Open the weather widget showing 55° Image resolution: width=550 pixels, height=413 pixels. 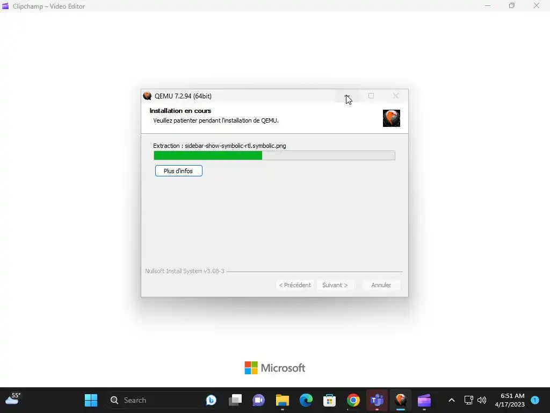(x=13, y=399)
